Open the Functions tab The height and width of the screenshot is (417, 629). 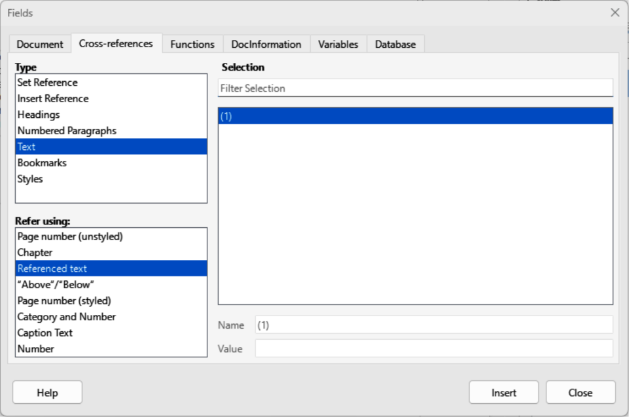point(192,45)
